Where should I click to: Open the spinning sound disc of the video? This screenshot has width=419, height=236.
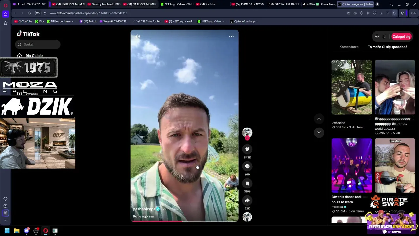pyautogui.click(x=247, y=217)
